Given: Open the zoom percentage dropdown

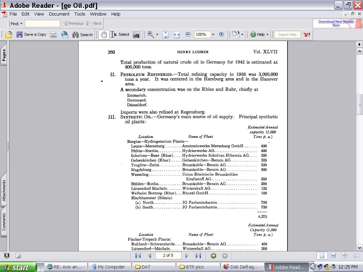Looking at the screenshot, I should point(213,35).
